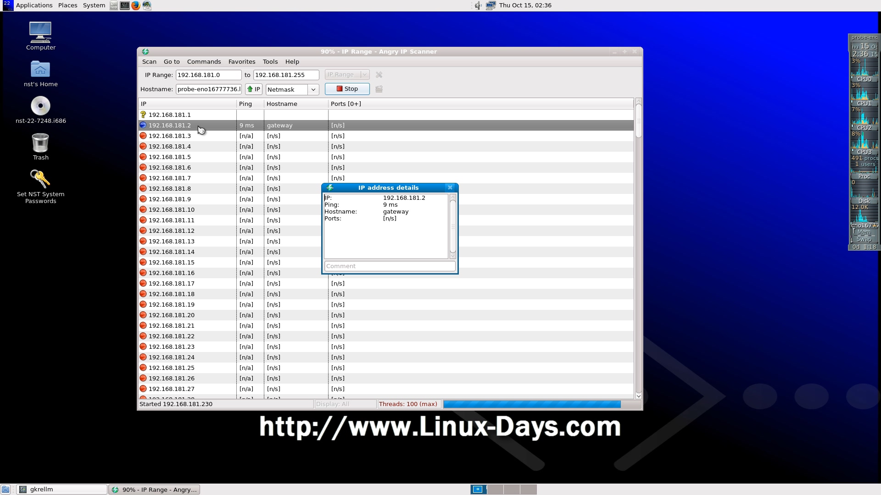The width and height of the screenshot is (881, 495).
Task: Select row 192.168.181.7
Action: [x=386, y=178]
